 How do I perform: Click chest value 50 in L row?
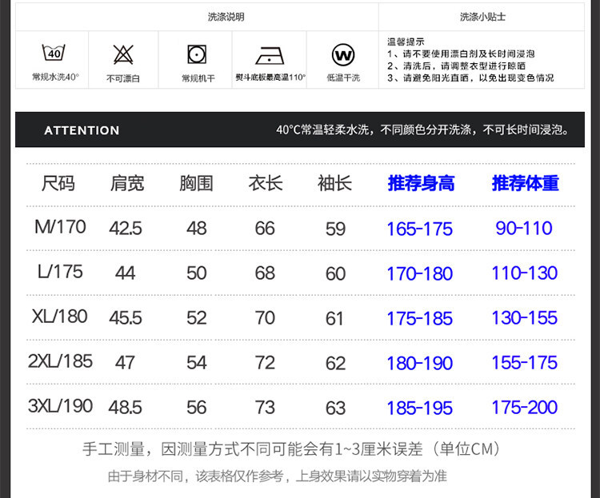pyautogui.click(x=197, y=273)
